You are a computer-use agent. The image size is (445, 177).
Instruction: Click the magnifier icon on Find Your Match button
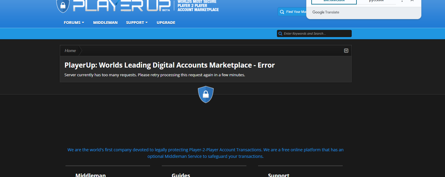point(282,12)
